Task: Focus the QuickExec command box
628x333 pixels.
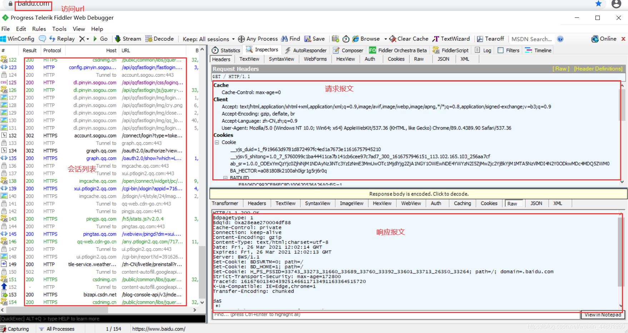Action: tap(103, 319)
